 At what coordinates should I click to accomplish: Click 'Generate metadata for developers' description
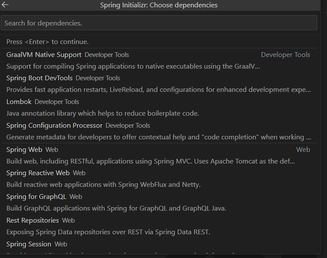point(158,137)
